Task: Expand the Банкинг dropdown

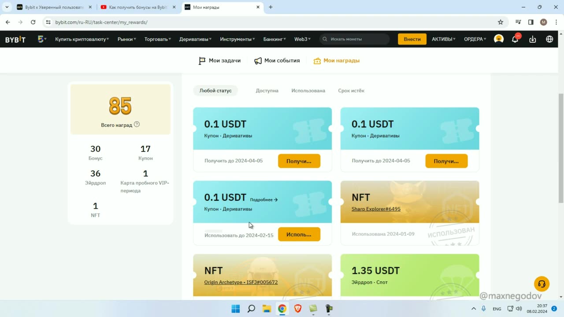Action: pos(275,39)
